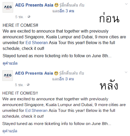130x136 pixels.
Task: Open AEG Presents Asia page from second post
Action: point(34,73)
